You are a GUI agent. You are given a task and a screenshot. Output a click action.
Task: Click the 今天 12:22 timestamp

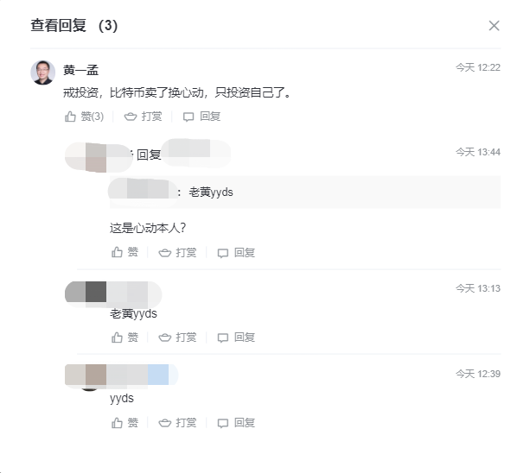pyautogui.click(x=478, y=67)
